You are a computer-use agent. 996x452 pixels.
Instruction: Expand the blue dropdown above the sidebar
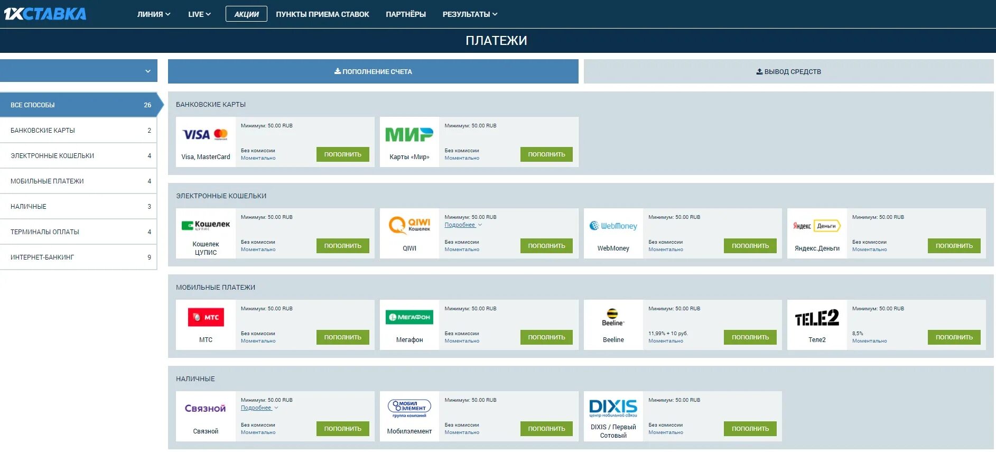pos(79,71)
